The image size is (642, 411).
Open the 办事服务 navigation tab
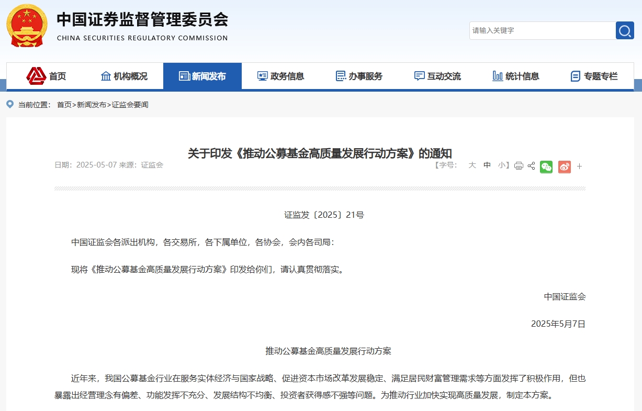pos(359,76)
